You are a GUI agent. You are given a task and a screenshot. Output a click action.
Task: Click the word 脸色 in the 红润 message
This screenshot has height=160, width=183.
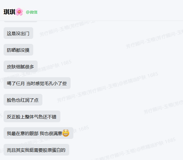[11, 100]
